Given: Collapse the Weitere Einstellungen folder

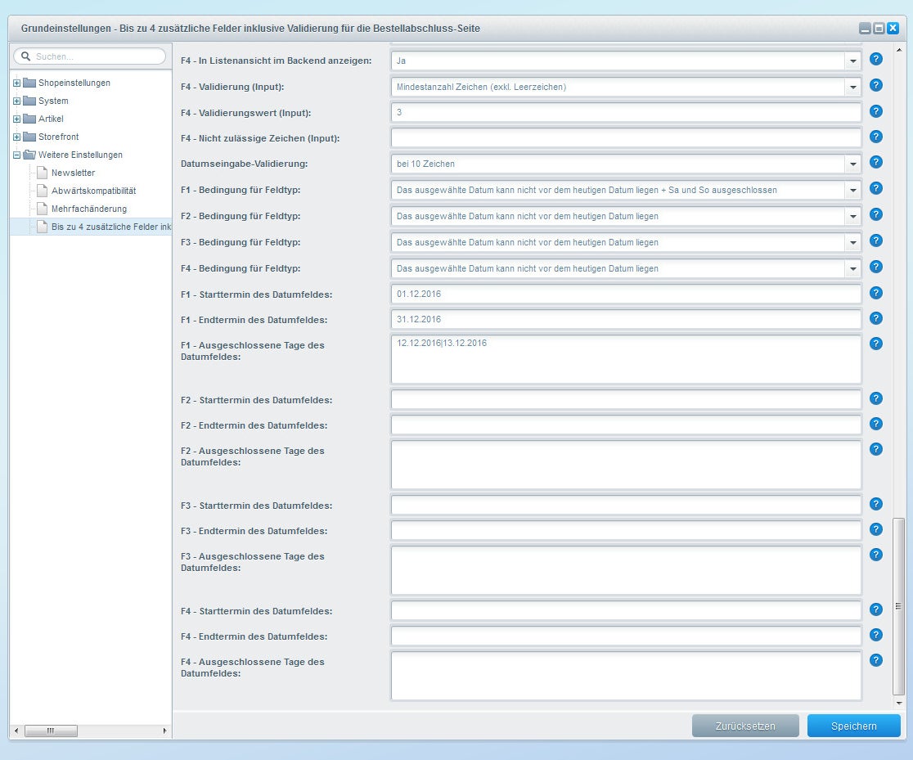Looking at the screenshot, I should [x=17, y=155].
